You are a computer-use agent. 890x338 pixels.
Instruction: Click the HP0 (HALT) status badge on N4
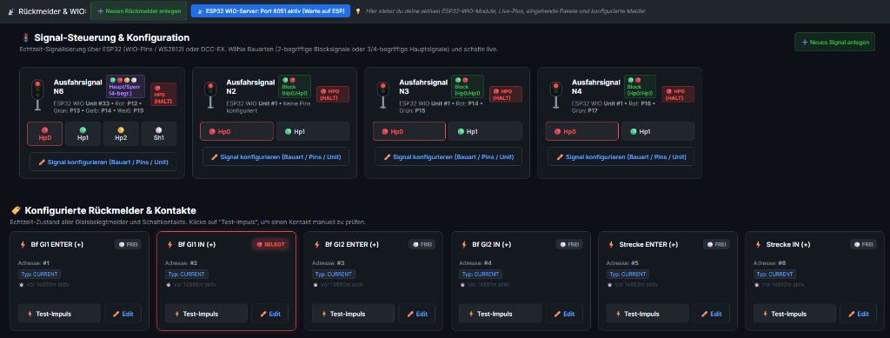coord(678,94)
